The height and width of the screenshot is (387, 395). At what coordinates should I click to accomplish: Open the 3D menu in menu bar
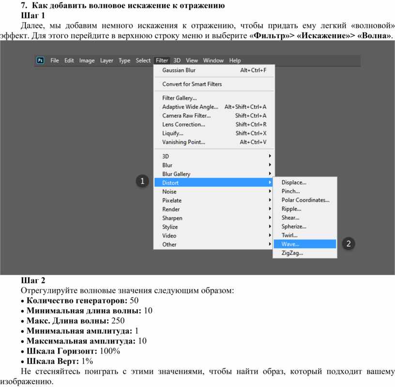177,60
